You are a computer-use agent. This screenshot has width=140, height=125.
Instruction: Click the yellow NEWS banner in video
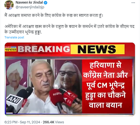click(97, 49)
